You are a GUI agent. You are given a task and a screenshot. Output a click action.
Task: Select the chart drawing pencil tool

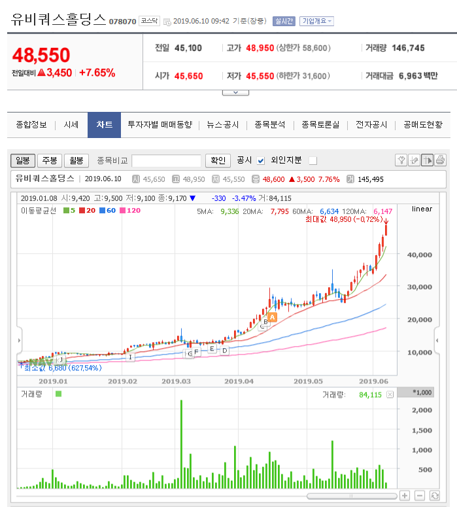(x=414, y=160)
